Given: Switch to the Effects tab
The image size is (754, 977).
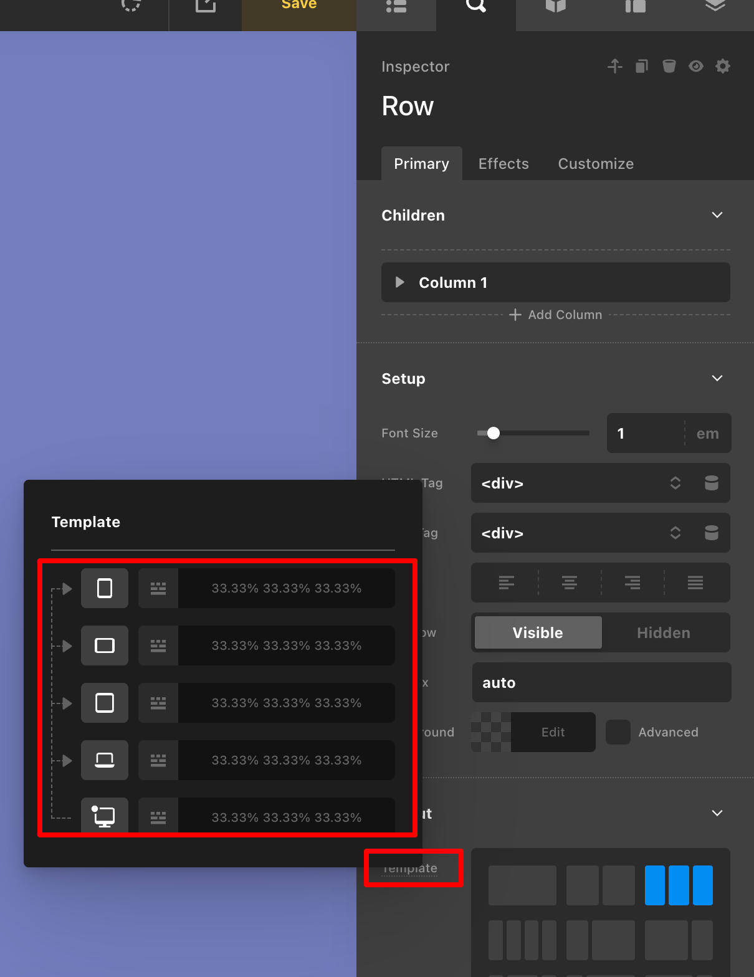Looking at the screenshot, I should coord(503,164).
